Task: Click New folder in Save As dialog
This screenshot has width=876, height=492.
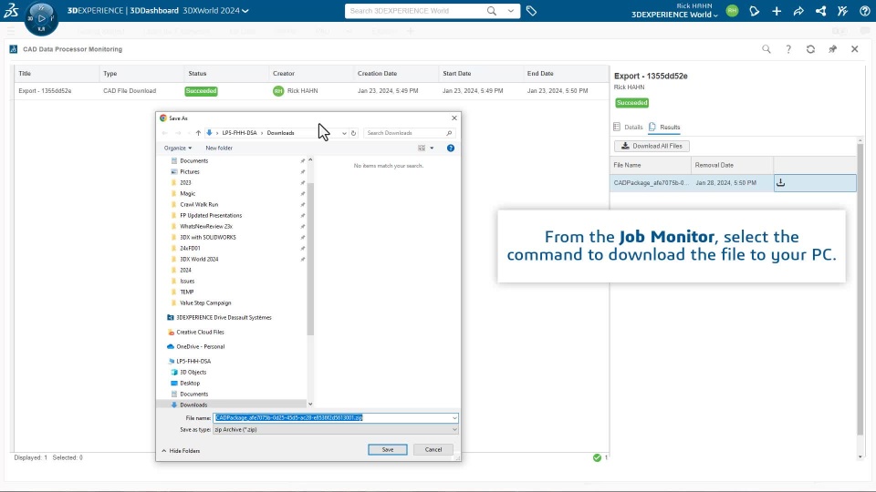Action: pos(218,148)
